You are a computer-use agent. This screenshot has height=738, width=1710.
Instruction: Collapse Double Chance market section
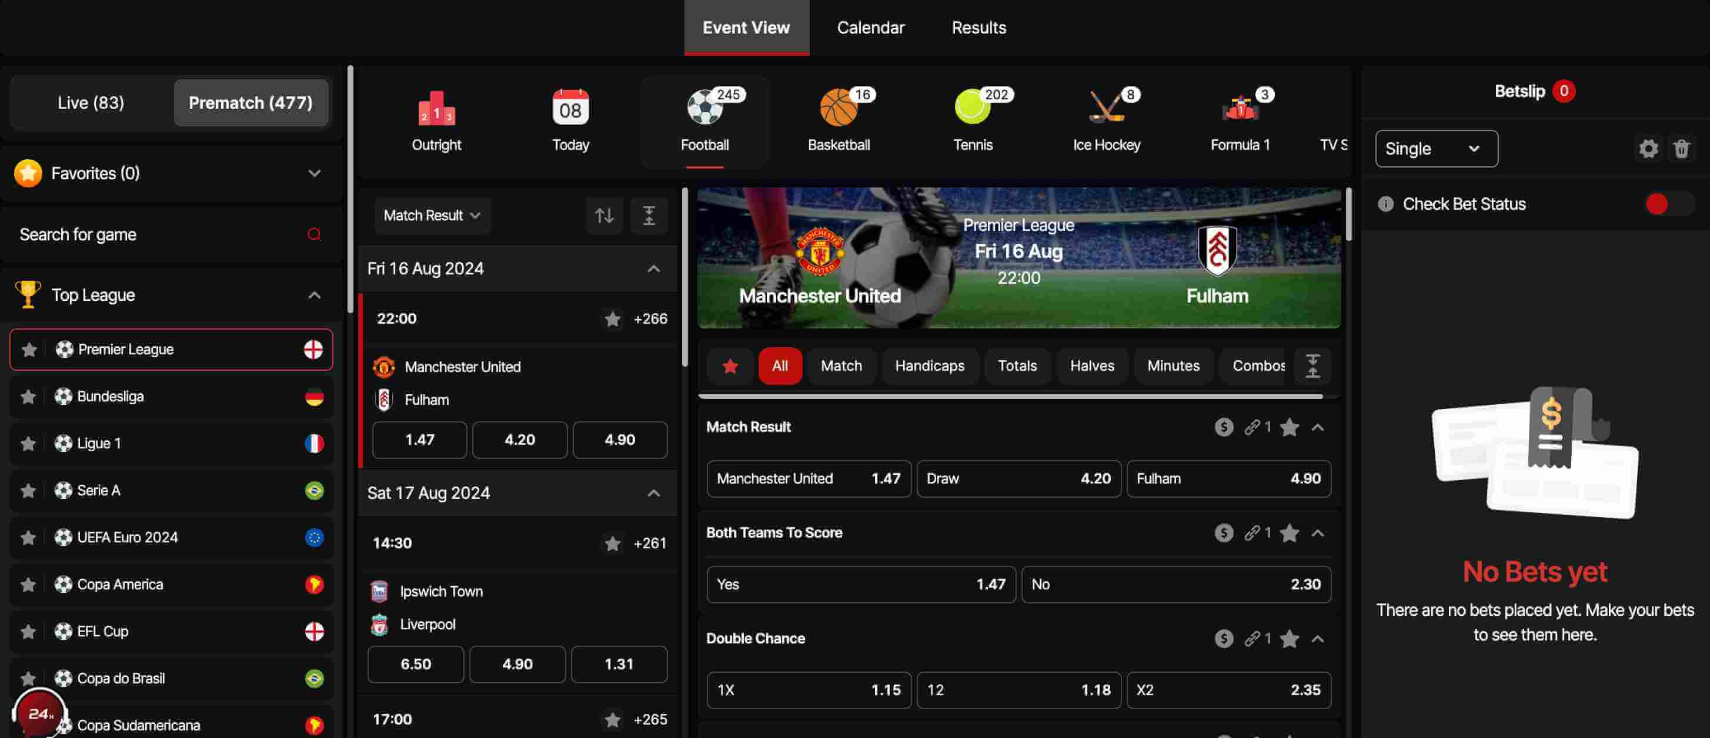click(x=1318, y=639)
